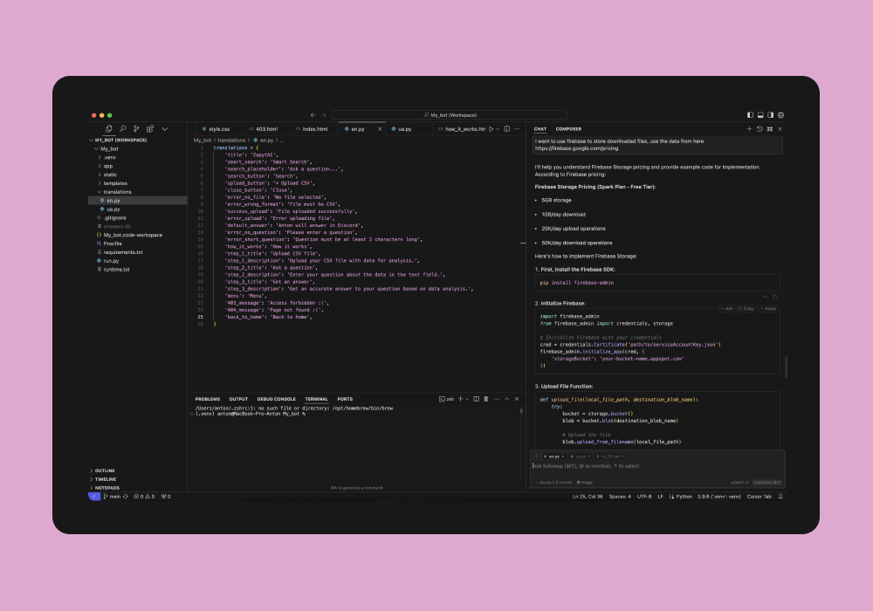
Task: Open the PROBLEMS panel tab
Action: pyautogui.click(x=207, y=399)
